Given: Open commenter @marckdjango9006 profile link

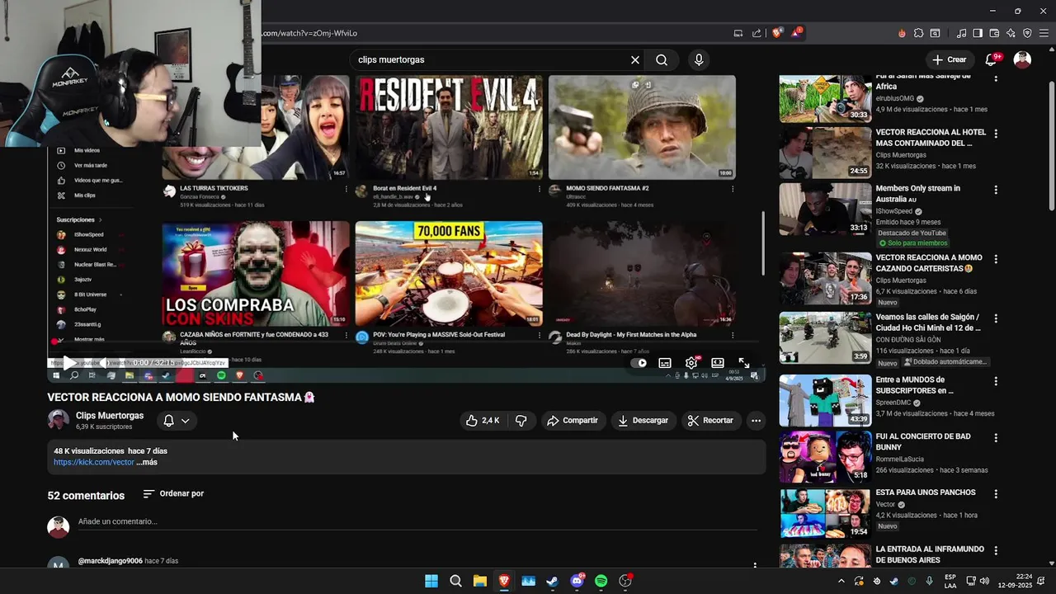Looking at the screenshot, I should click(111, 561).
